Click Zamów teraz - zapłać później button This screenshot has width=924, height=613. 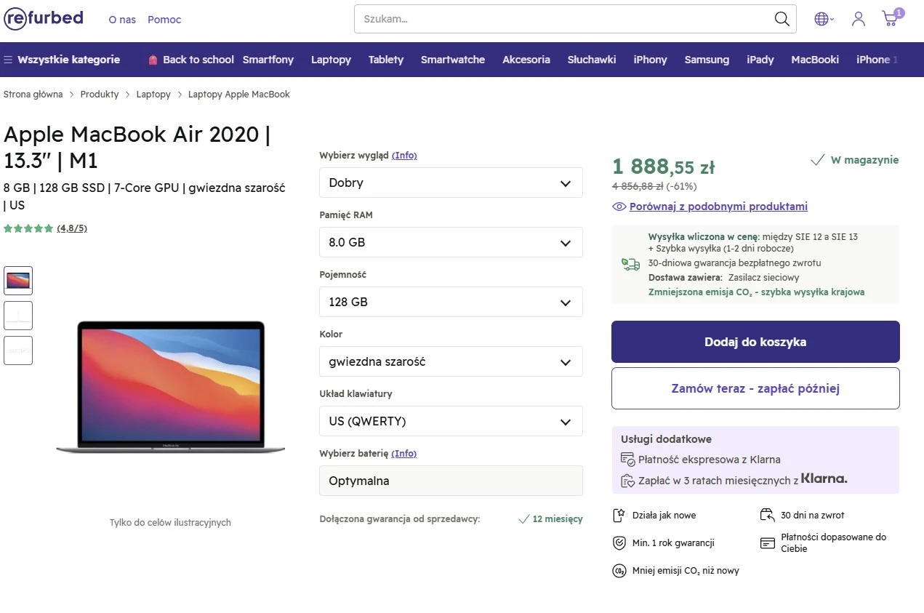pyautogui.click(x=755, y=388)
